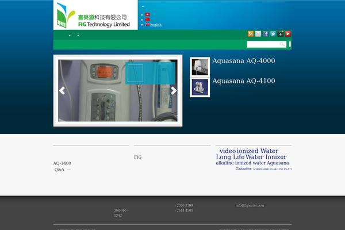Click the 'ionized Water' tag
Viewport: 345px width, 230px height.
point(258,151)
